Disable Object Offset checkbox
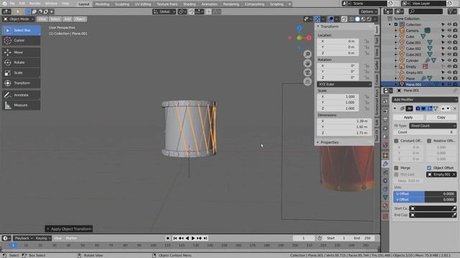 [x=429, y=168]
